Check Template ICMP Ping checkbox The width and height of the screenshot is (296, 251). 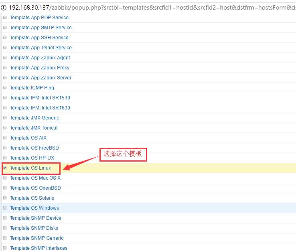5,87
